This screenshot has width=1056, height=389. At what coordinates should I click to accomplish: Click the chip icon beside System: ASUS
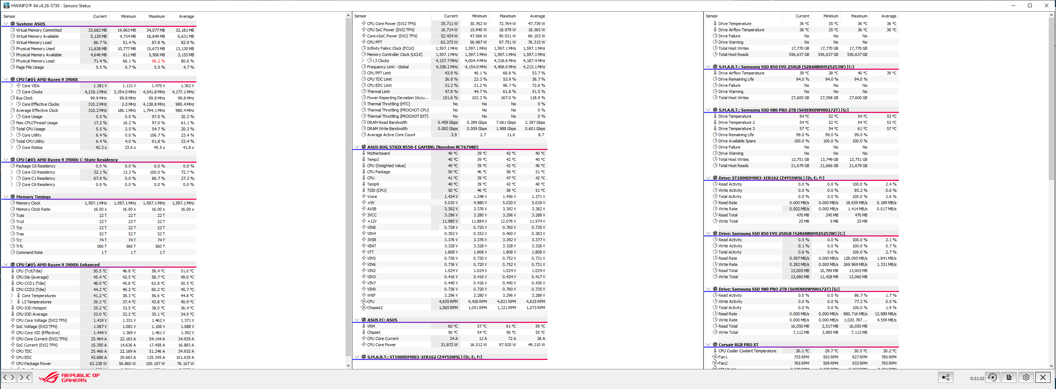click(13, 24)
